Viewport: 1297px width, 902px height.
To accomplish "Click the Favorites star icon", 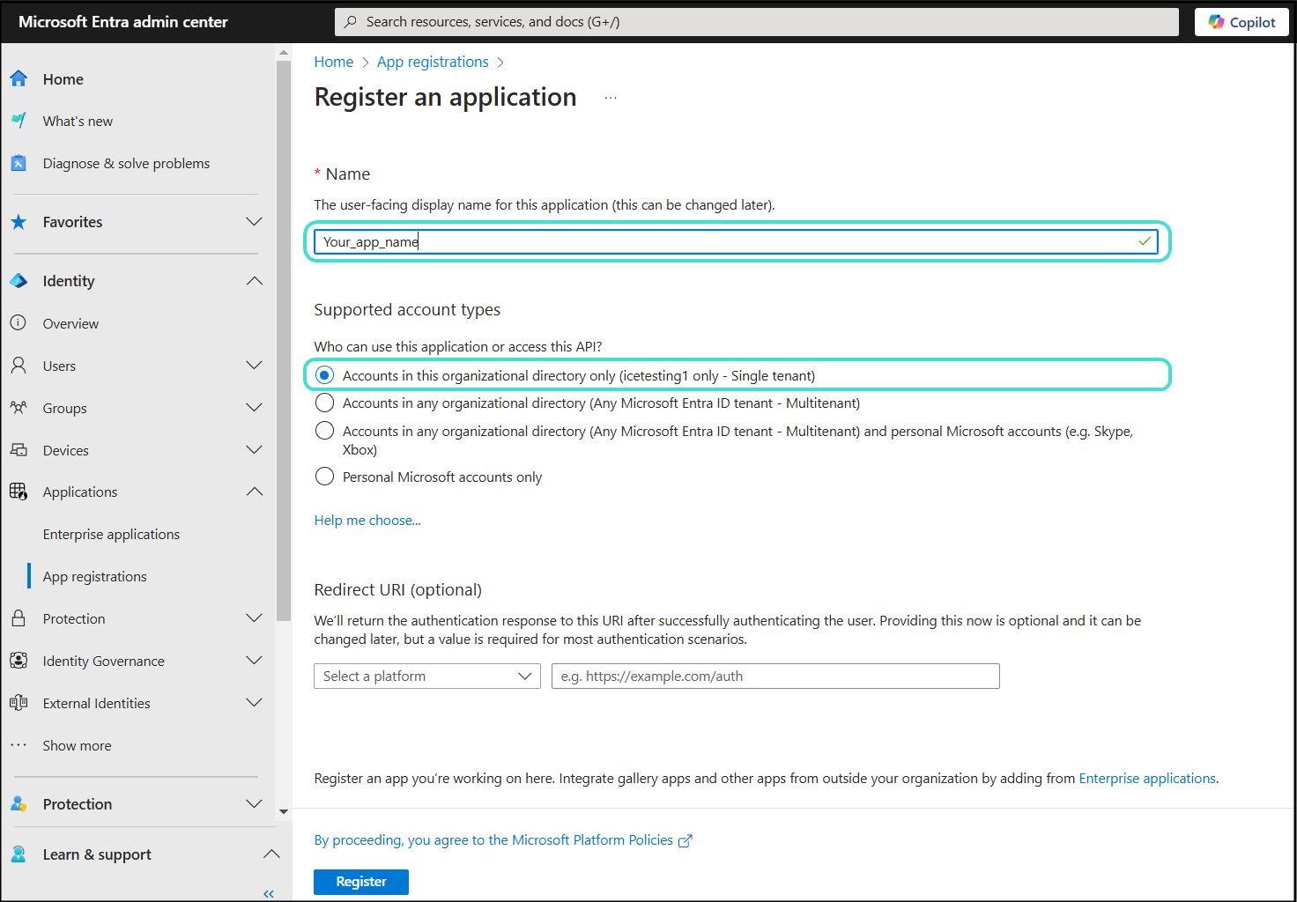I will tap(19, 222).
